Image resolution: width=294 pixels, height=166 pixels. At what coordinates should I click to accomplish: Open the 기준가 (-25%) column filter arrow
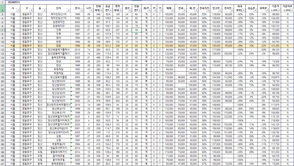pyautogui.click(x=279, y=10)
